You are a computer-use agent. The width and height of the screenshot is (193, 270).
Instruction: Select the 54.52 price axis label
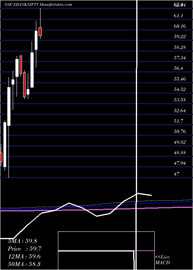(x=180, y=89)
